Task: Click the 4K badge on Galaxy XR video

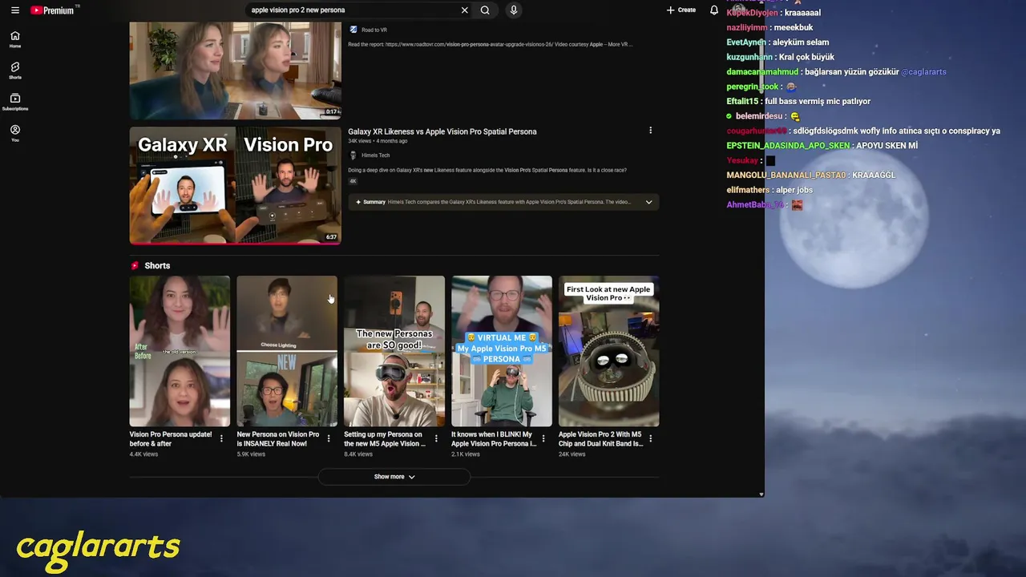Action: click(353, 181)
